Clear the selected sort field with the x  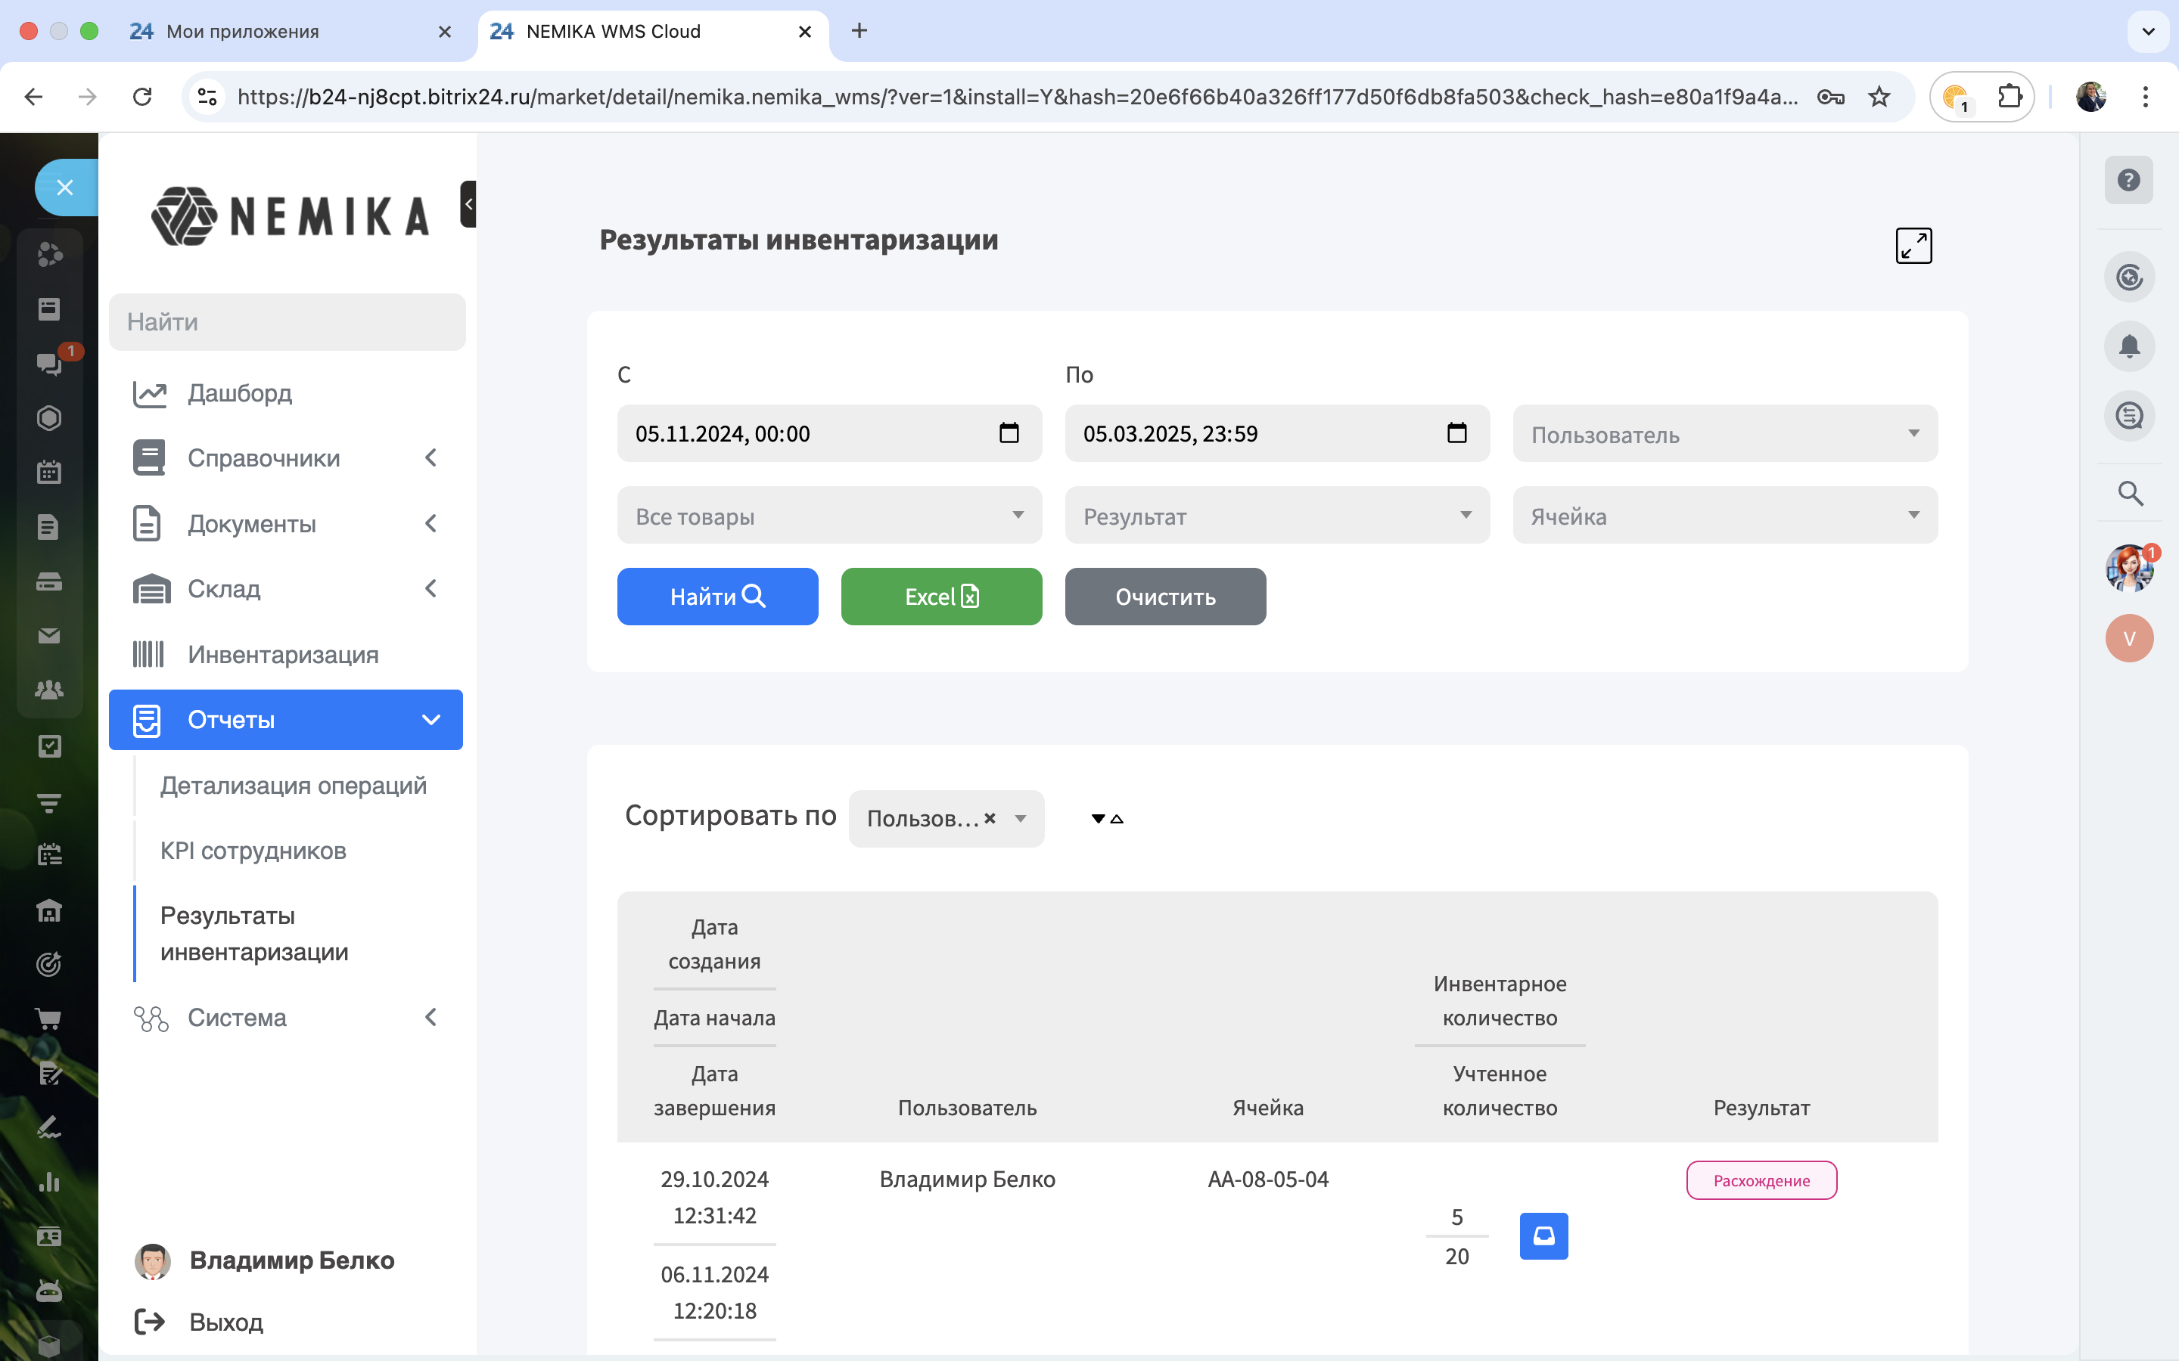[x=990, y=817]
